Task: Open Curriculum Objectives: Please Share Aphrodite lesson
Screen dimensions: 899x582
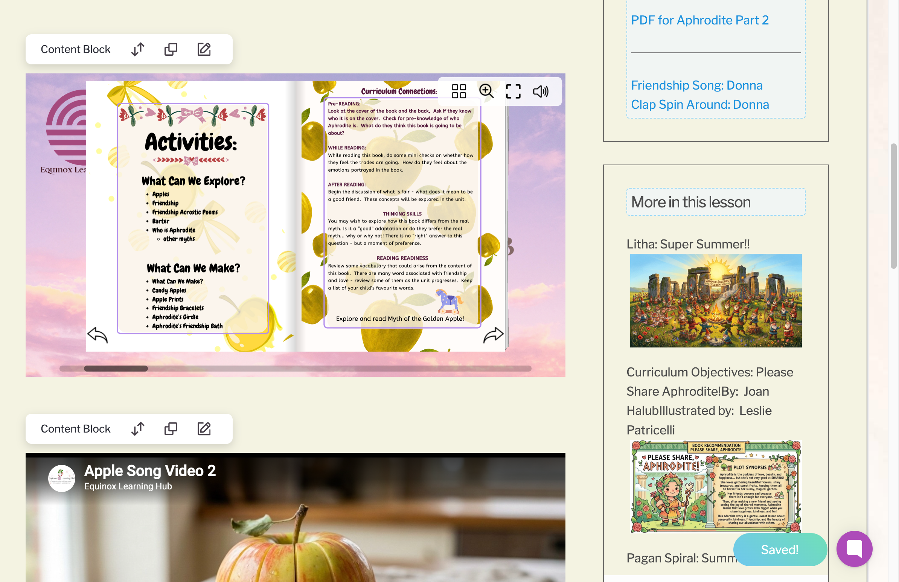Action: [710, 401]
